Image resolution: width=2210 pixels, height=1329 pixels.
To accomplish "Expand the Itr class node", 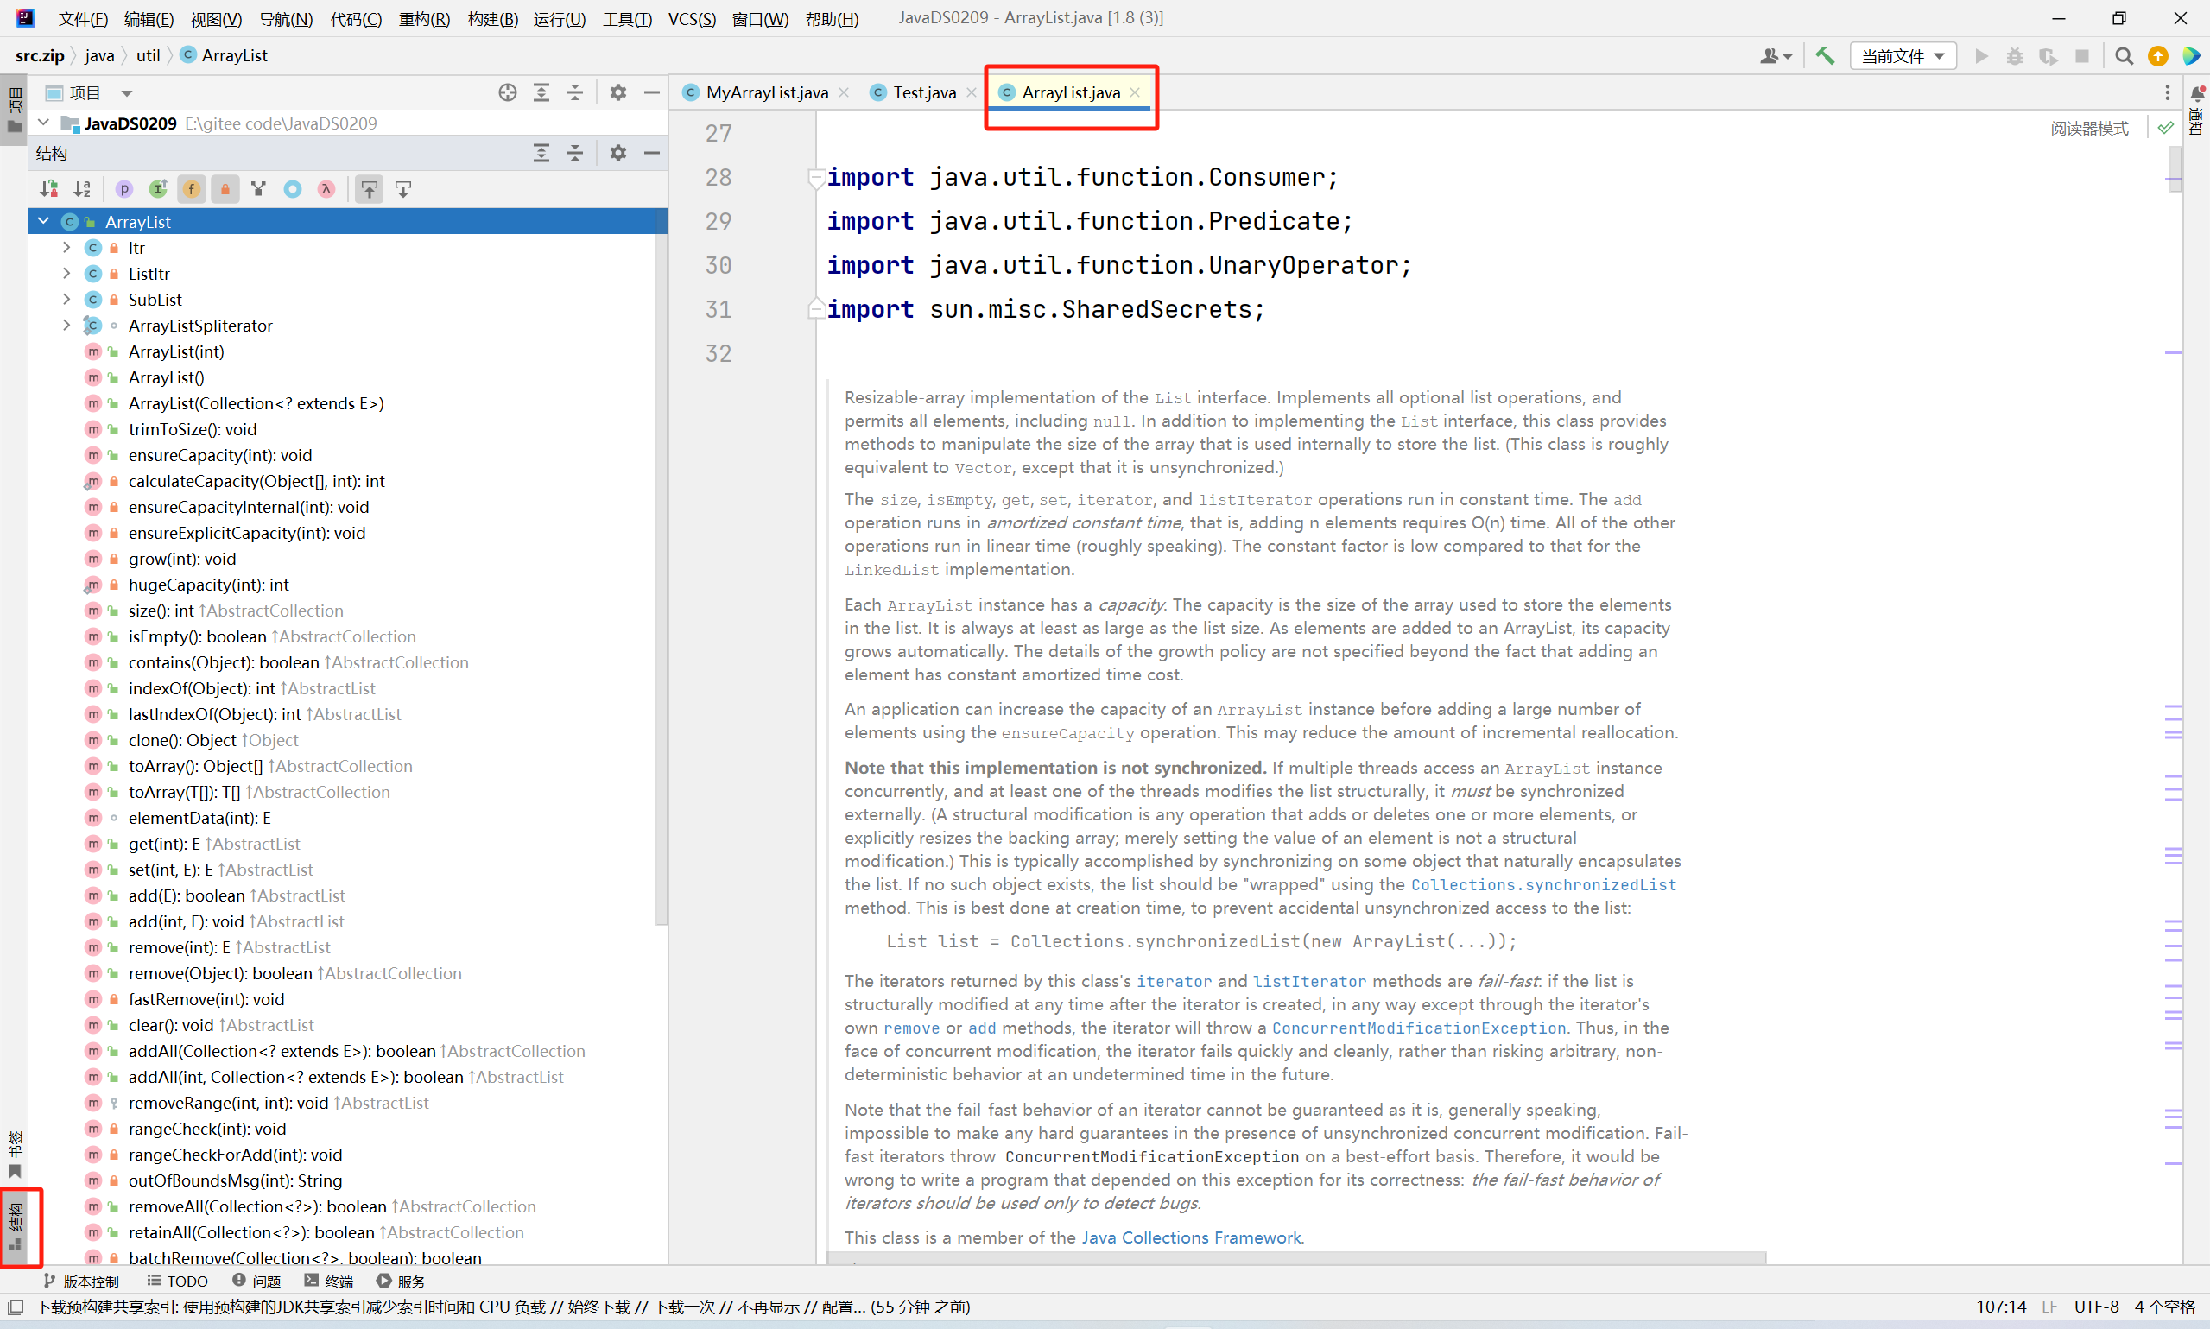I will coord(66,247).
